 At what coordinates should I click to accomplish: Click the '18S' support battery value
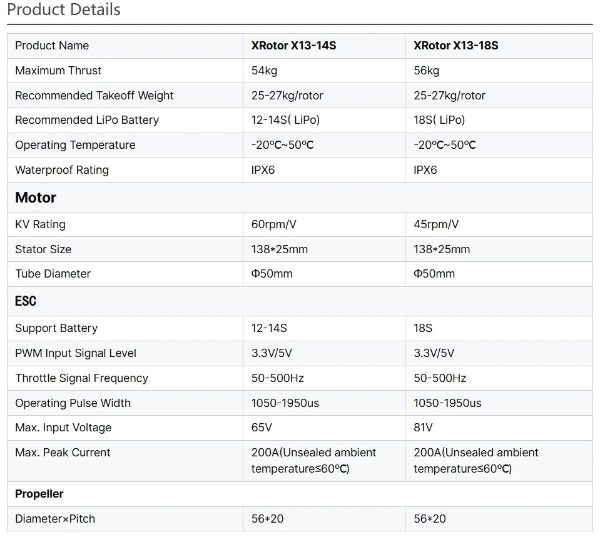423,328
